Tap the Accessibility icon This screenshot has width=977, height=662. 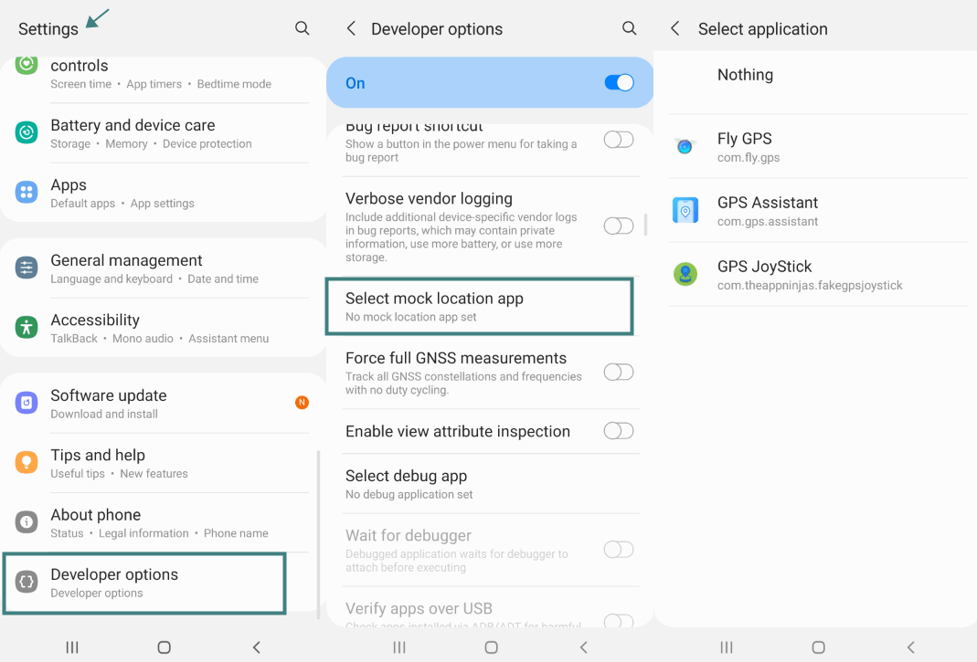coord(27,328)
